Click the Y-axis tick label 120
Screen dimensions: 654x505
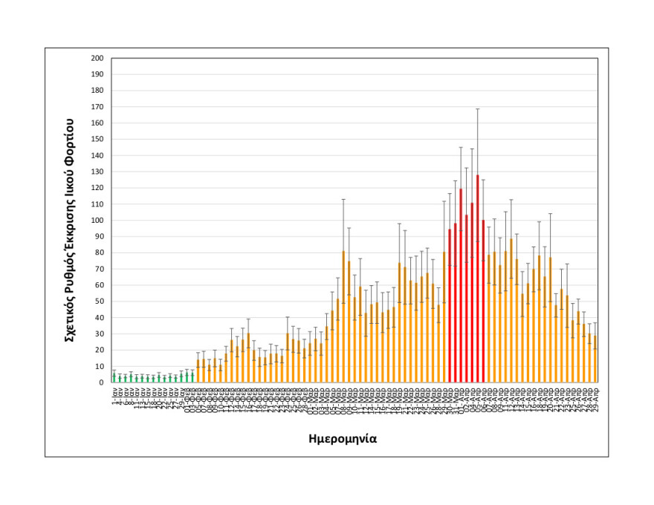tap(97, 188)
